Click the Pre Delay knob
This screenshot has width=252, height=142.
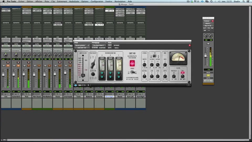click(x=174, y=77)
